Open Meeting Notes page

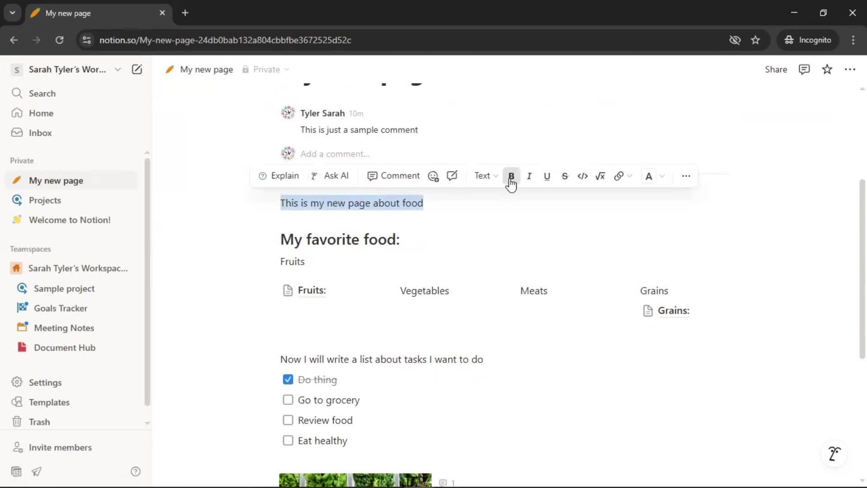coord(72,328)
